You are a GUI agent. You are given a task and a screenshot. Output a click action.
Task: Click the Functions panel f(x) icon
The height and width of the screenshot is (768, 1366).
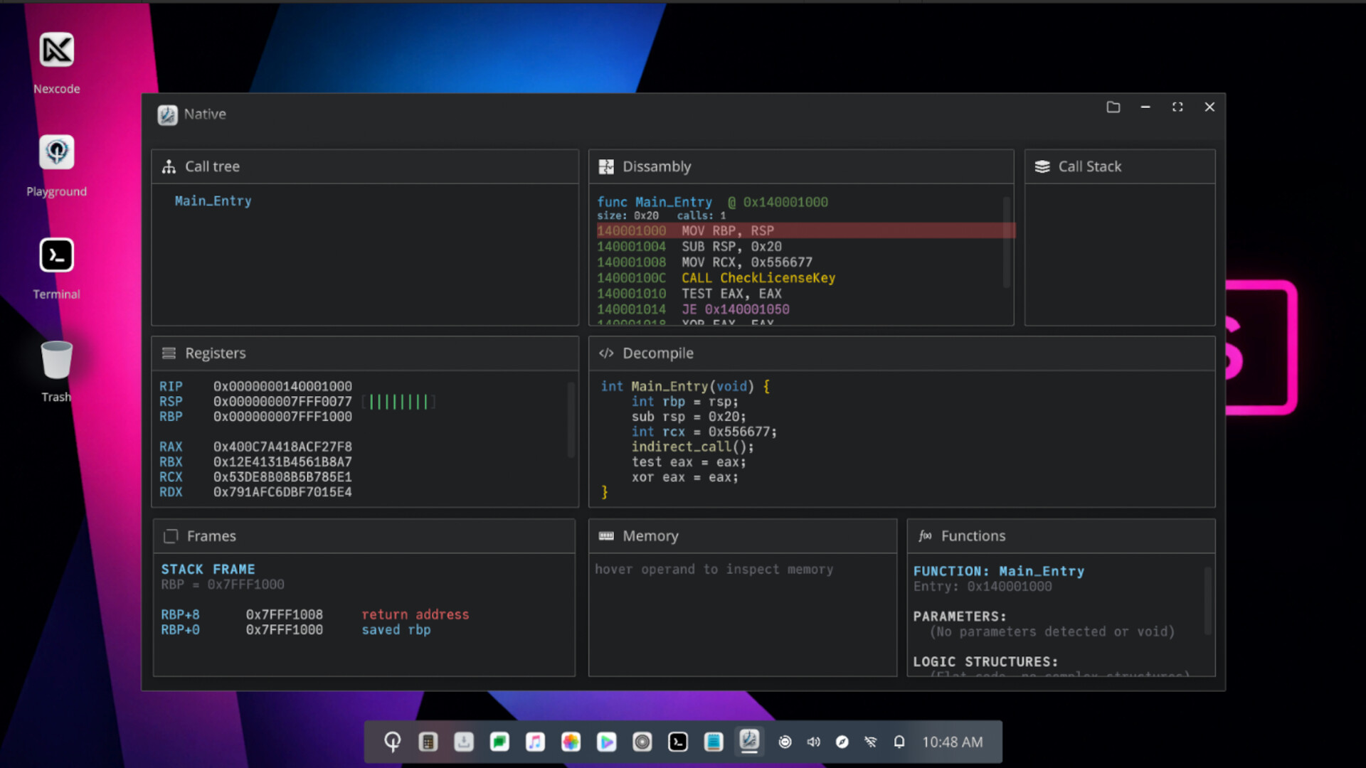926,535
